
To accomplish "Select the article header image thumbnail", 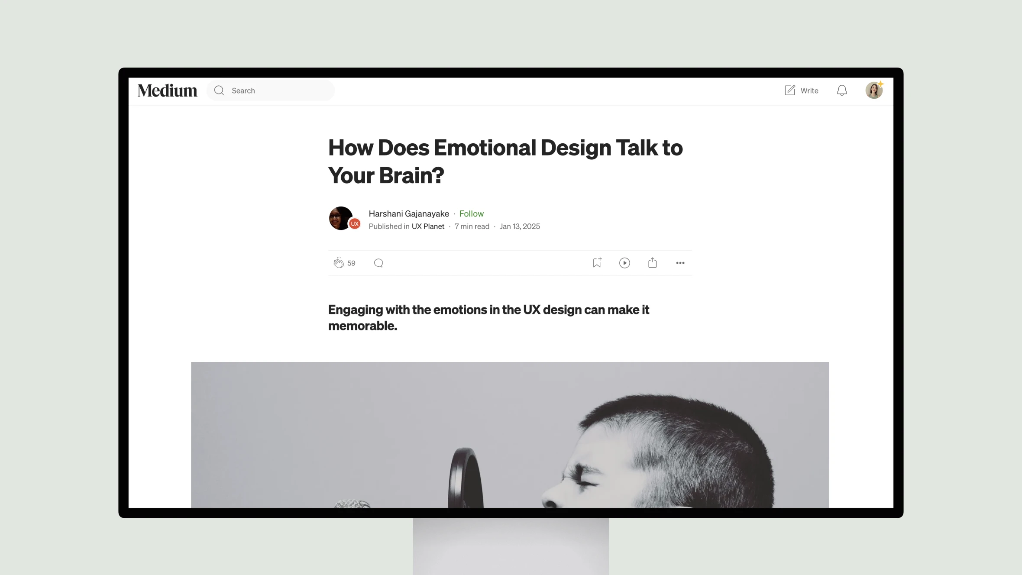I will click(510, 435).
